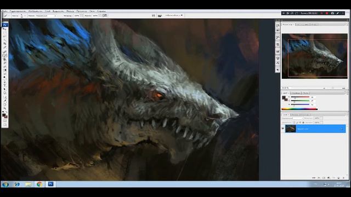Click the Navigator preview thumbnail
This screenshot has width=351, height=197.
coord(314,56)
